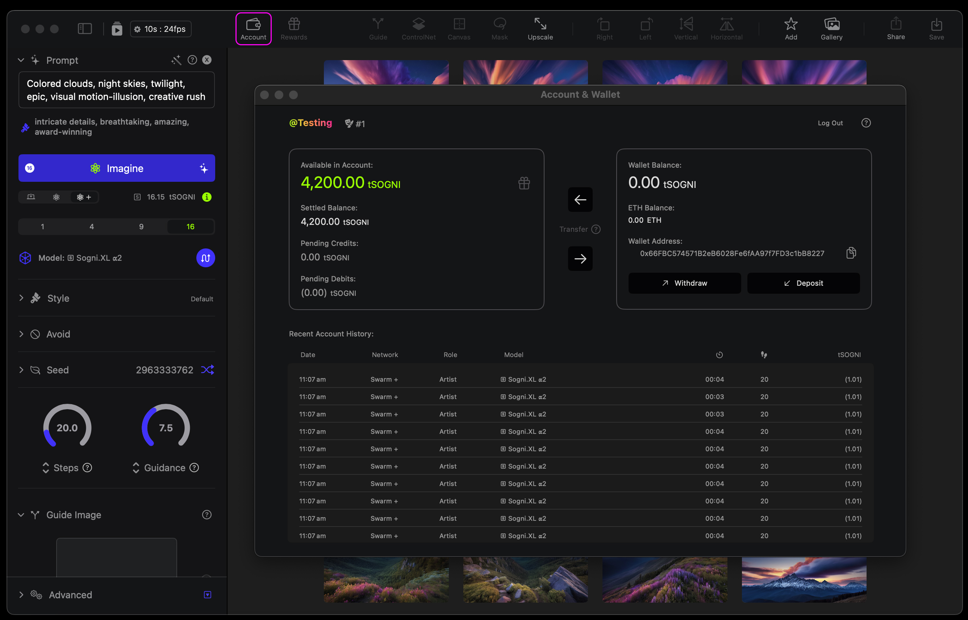Randomize the seed with shuffle icon
Viewport: 968px width, 620px height.
[x=207, y=370]
